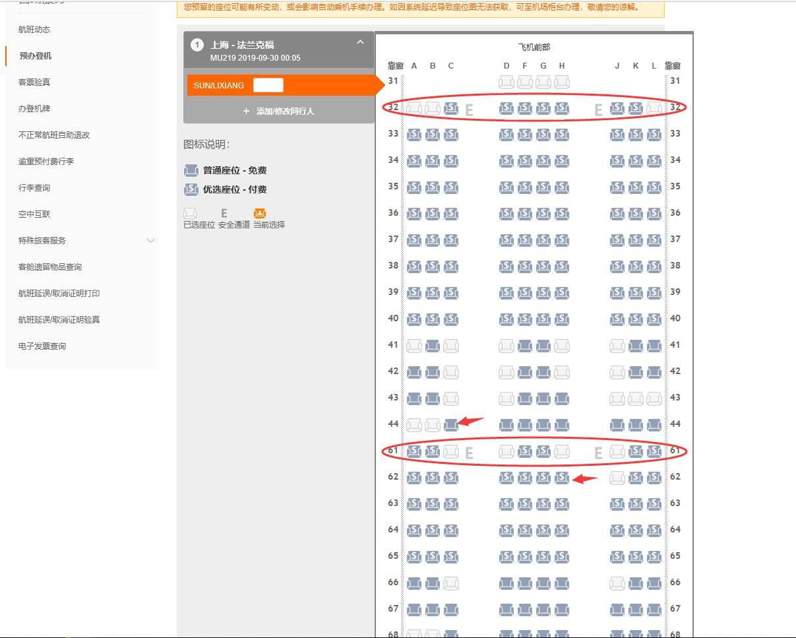796x638 pixels.
Task: Select seat 35L window seat
Action: coord(654,187)
